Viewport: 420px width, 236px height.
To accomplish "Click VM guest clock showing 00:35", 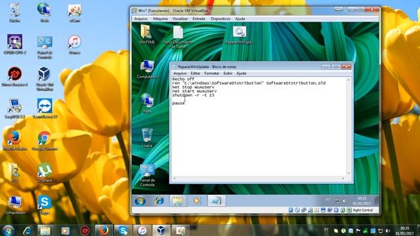I will tap(362, 201).
